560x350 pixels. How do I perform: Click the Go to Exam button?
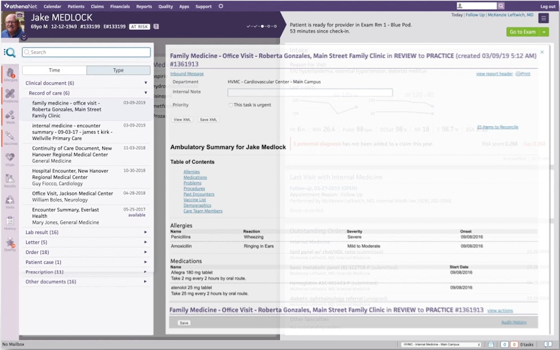point(524,32)
